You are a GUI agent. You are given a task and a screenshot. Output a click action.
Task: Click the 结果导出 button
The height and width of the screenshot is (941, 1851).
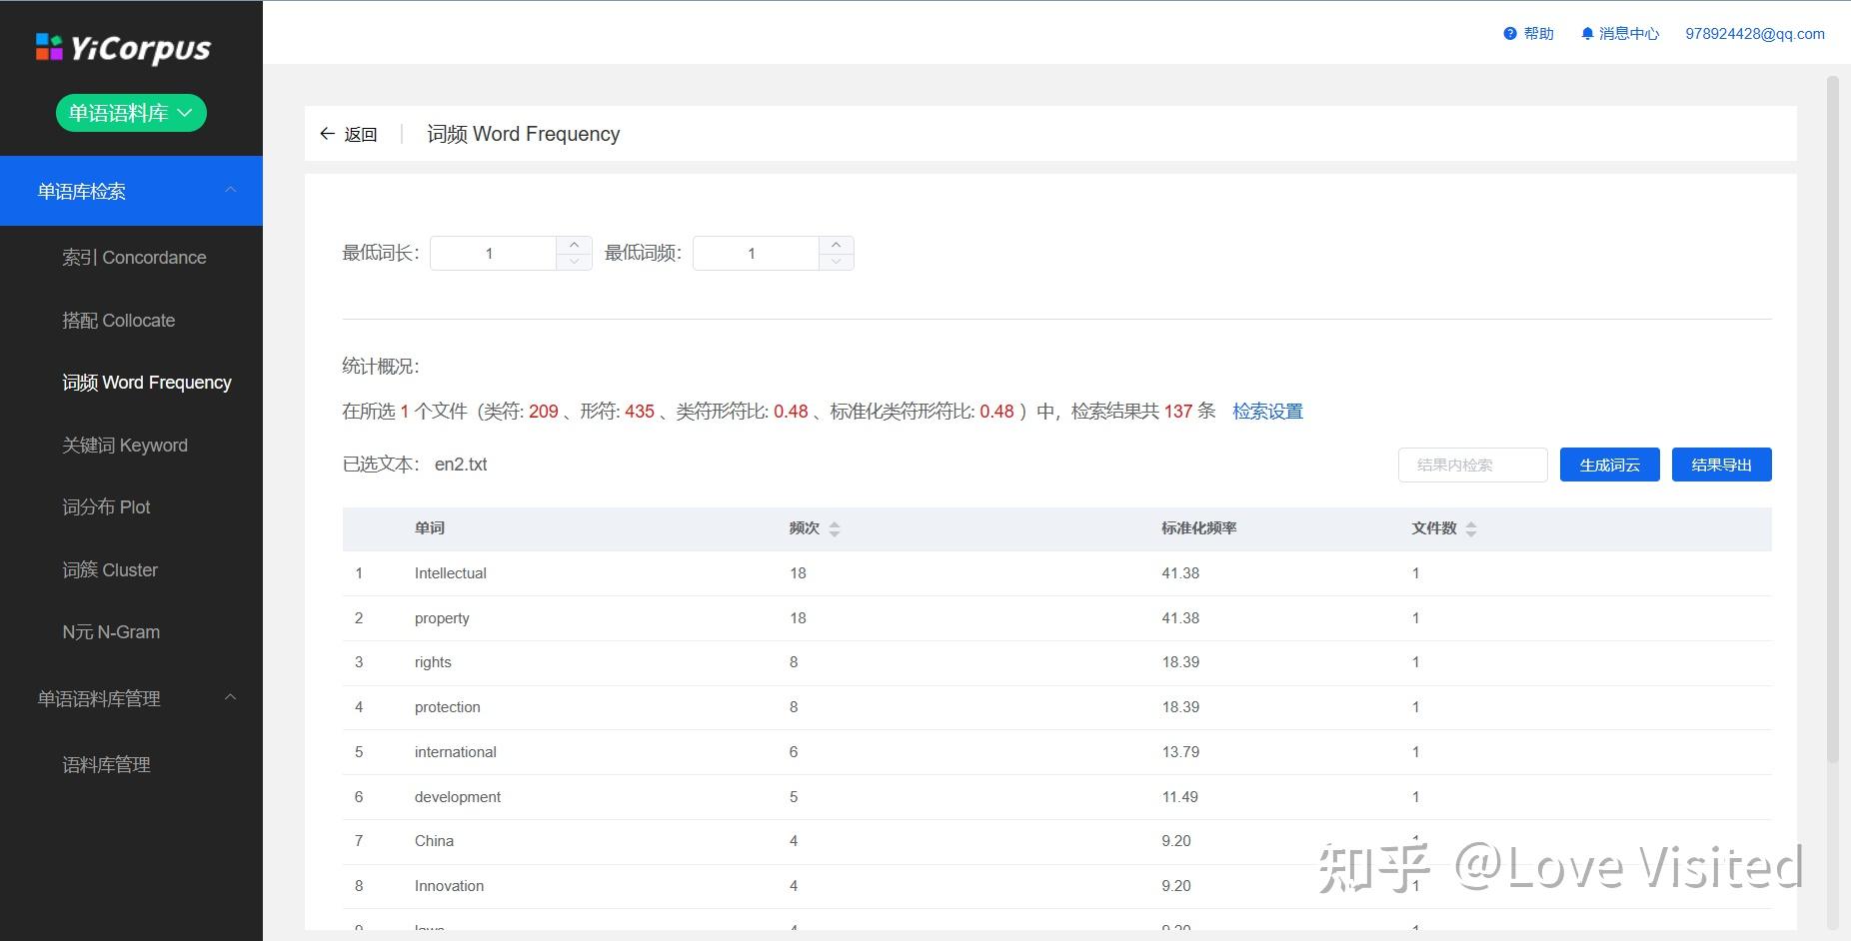(x=1722, y=465)
